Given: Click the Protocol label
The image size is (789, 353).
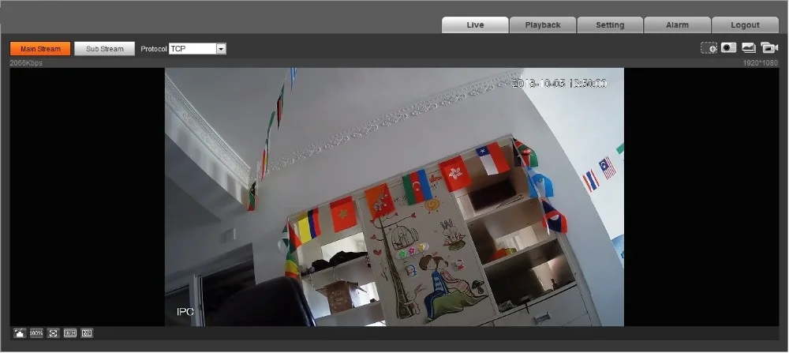Looking at the screenshot, I should (154, 49).
